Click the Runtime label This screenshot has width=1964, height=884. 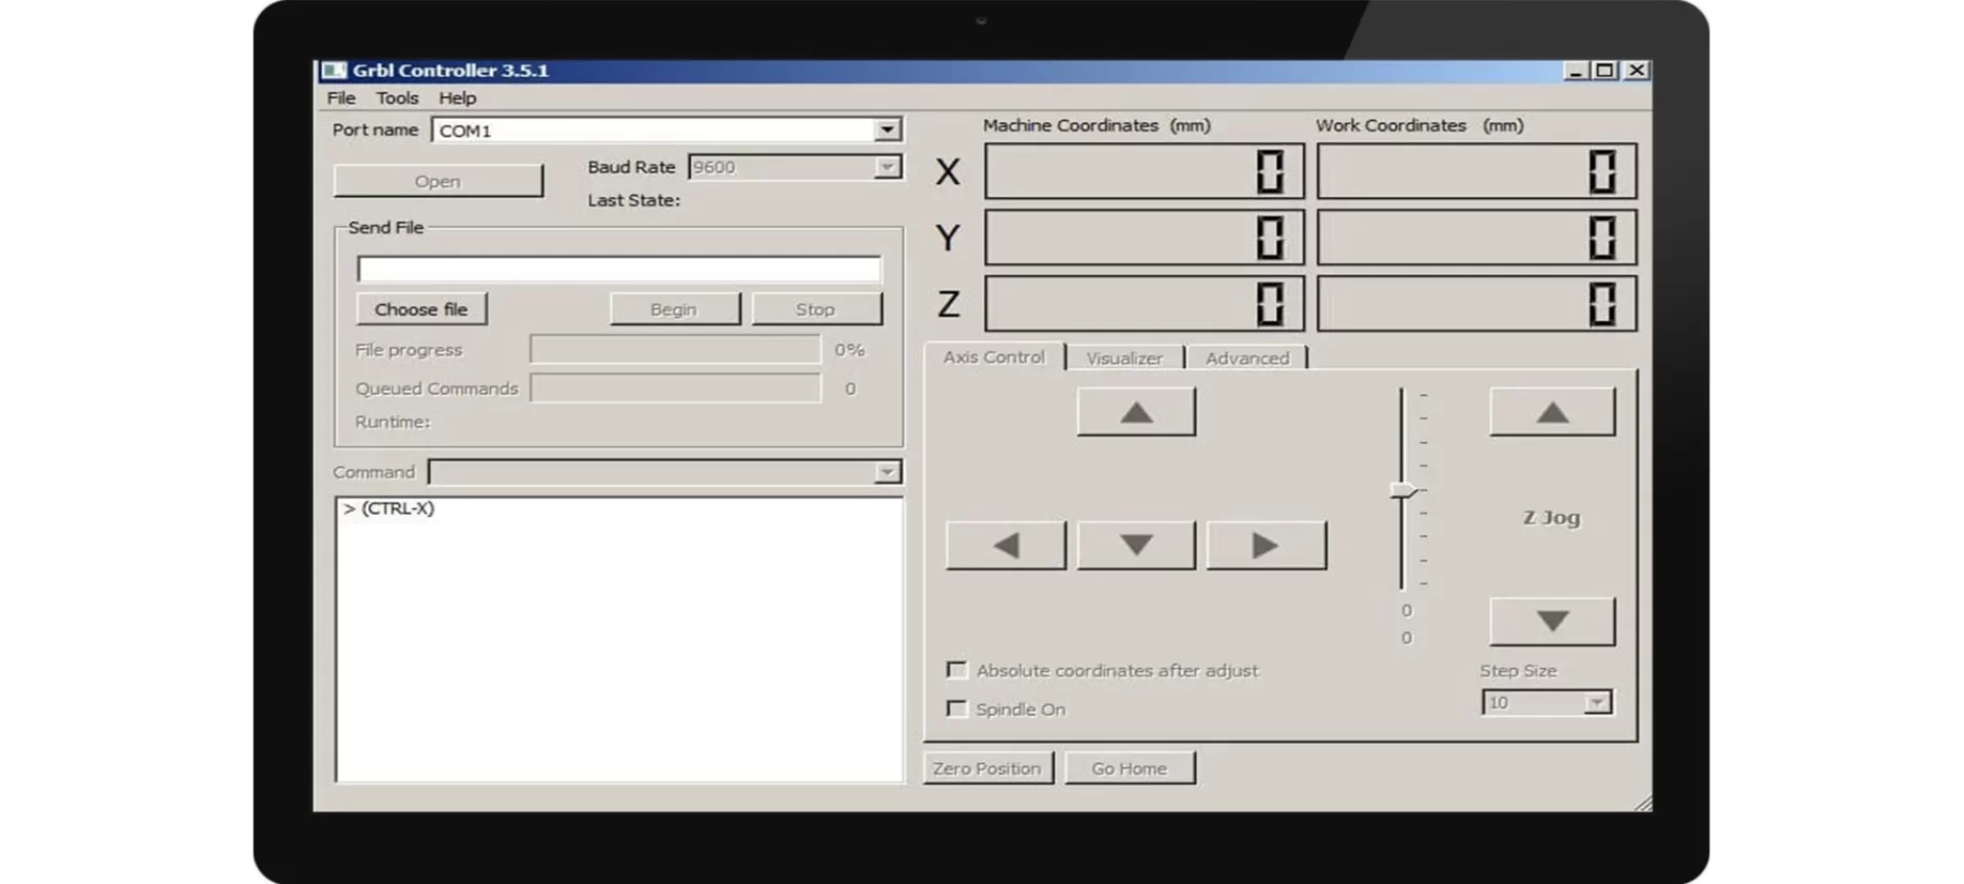(392, 422)
